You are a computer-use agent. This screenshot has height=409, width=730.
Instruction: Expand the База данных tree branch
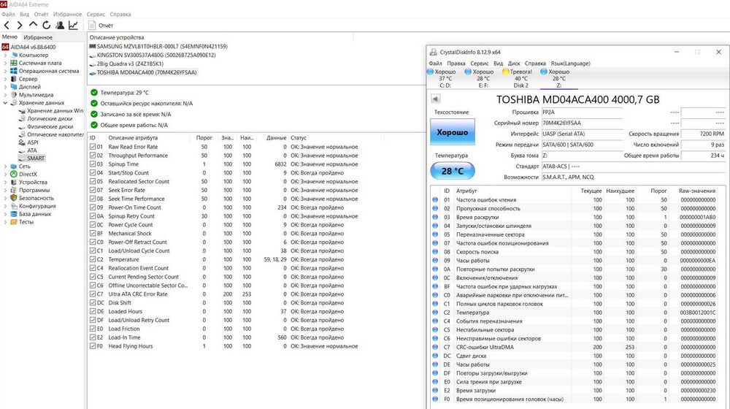5,214
